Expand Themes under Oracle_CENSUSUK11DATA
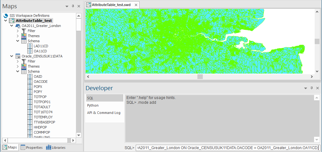Viewport: 322px width, 152px height. [18, 66]
